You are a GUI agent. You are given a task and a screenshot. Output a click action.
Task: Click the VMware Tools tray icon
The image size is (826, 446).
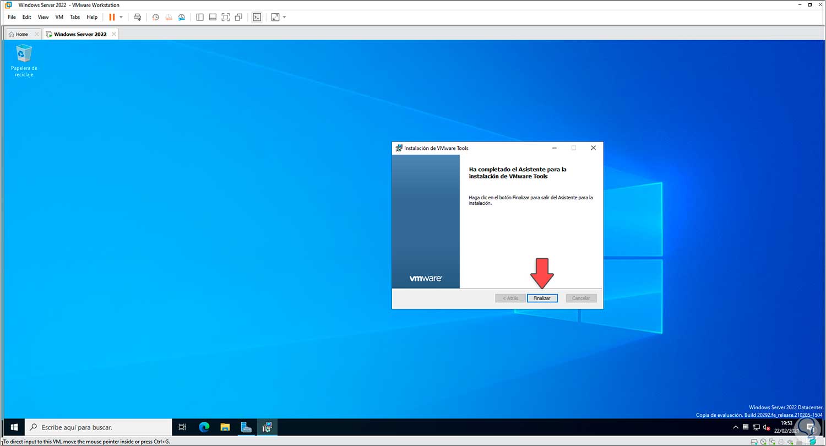point(746,427)
